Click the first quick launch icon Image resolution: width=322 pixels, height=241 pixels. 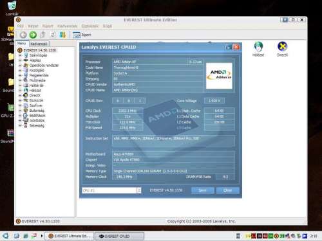click(x=17, y=236)
